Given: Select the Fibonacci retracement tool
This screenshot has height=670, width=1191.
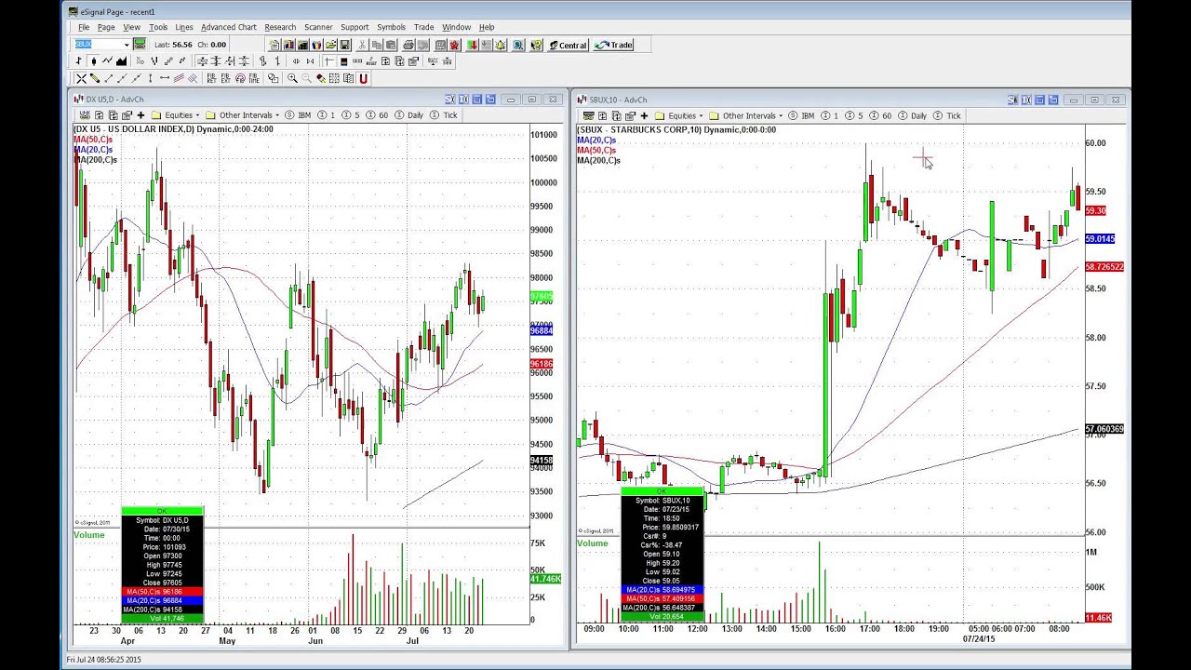Looking at the screenshot, I should 211,78.
